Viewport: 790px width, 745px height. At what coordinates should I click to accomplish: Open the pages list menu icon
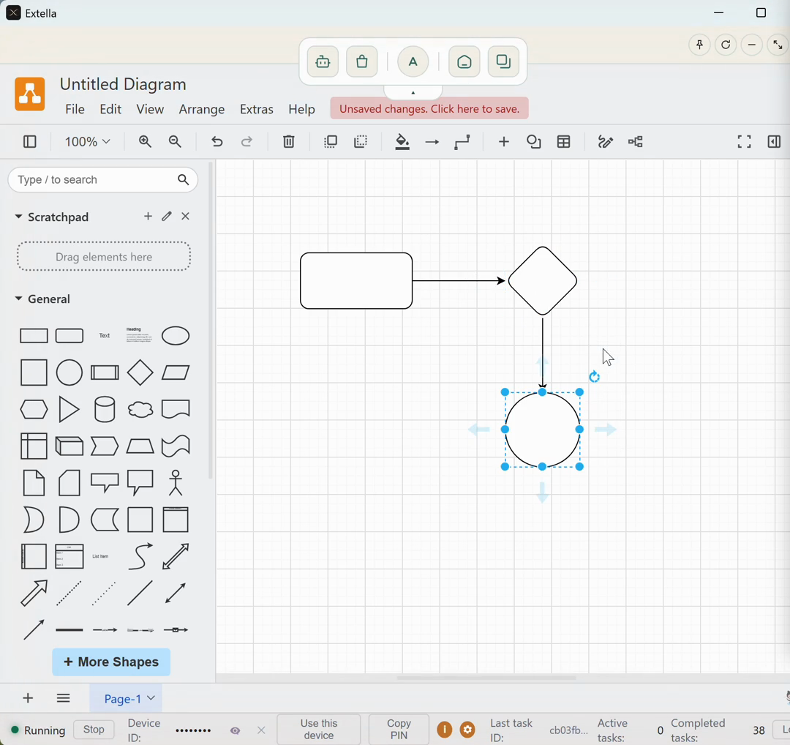[x=64, y=698]
